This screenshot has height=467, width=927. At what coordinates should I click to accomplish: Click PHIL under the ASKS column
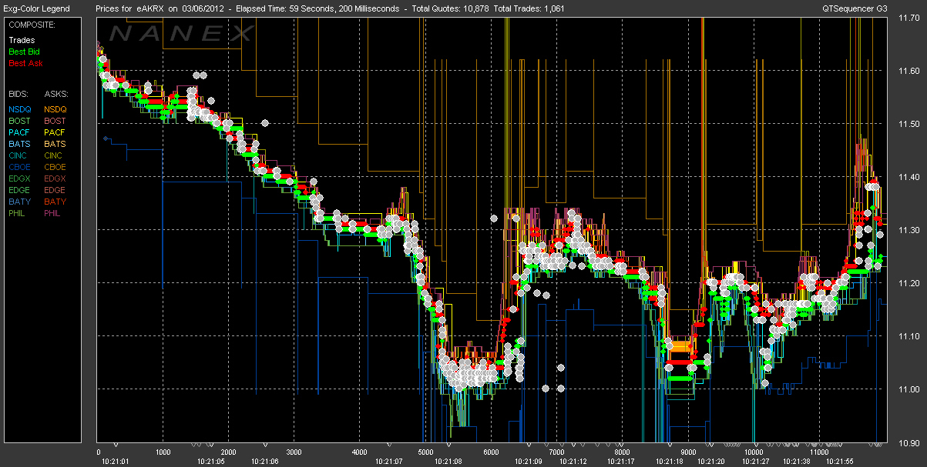(54, 213)
